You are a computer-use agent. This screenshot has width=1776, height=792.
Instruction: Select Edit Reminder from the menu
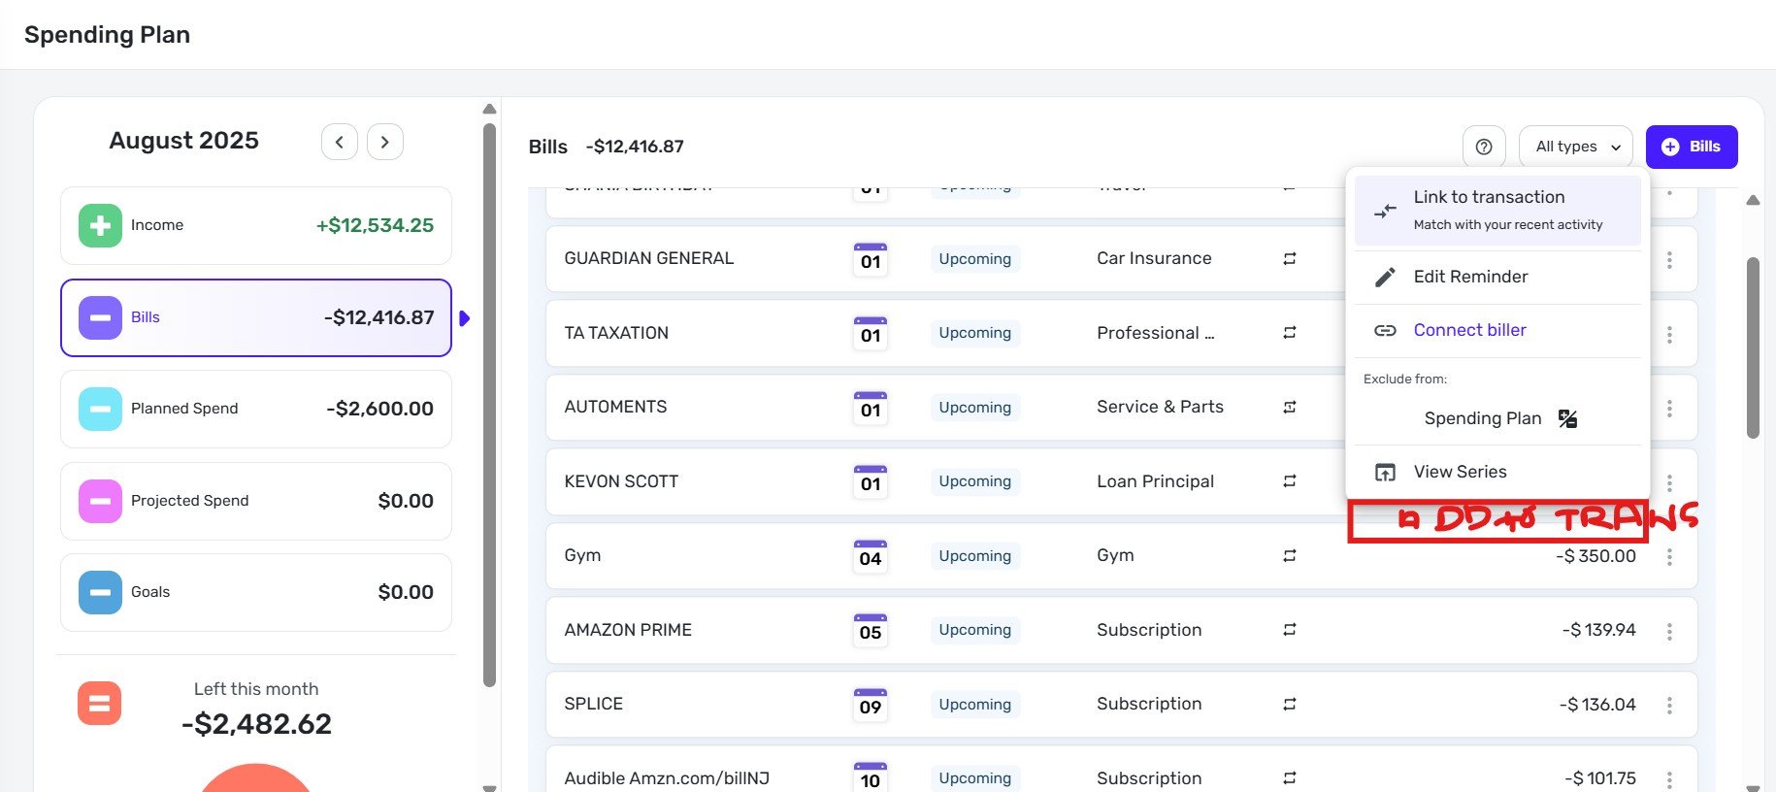tap(1497, 277)
